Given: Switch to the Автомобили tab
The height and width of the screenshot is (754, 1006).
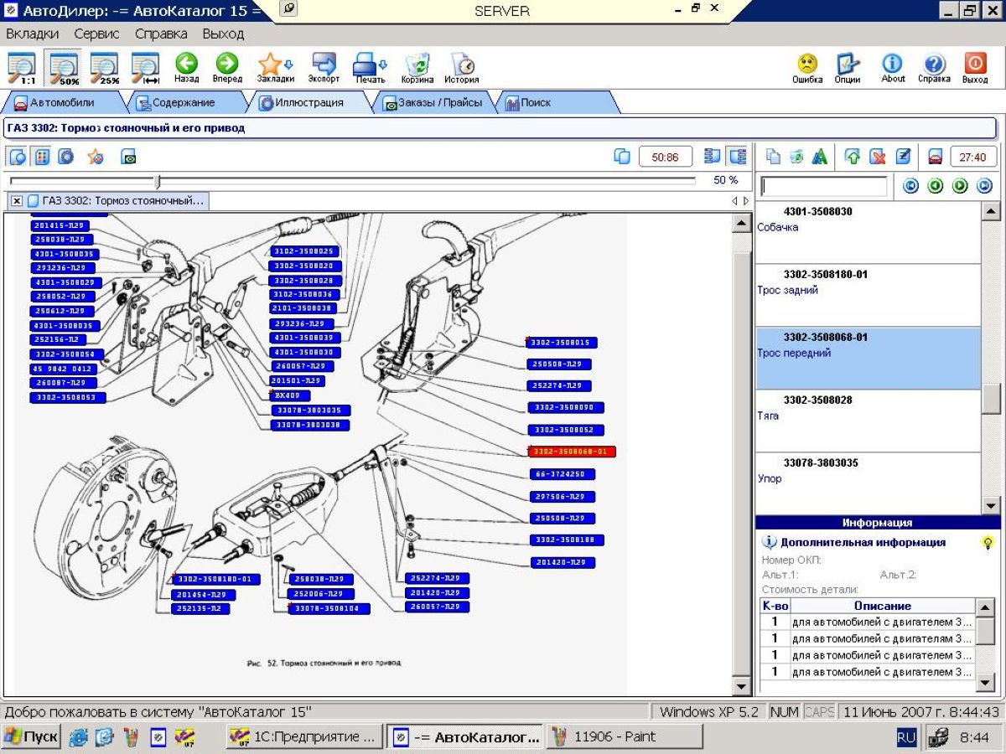Looking at the screenshot, I should (x=62, y=103).
